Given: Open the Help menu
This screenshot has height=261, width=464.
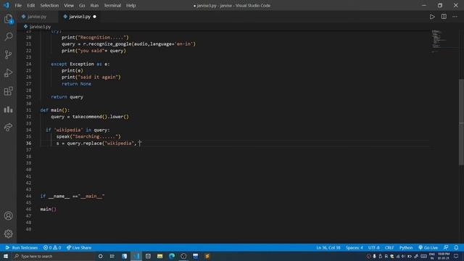Looking at the screenshot, I should pyautogui.click(x=130, y=5).
